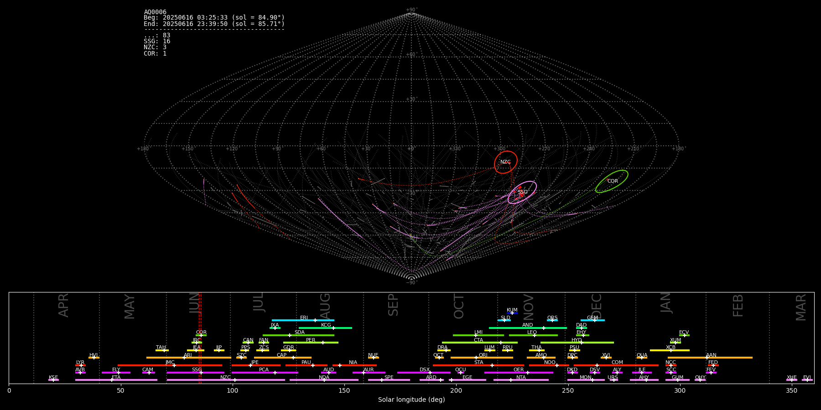
Task: Click the 'SSG: 16' count in header
Action: click(x=157, y=41)
